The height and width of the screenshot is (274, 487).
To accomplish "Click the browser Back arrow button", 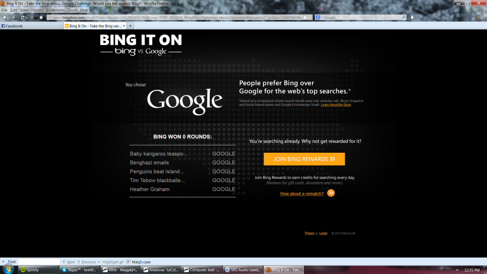I will (5, 18).
